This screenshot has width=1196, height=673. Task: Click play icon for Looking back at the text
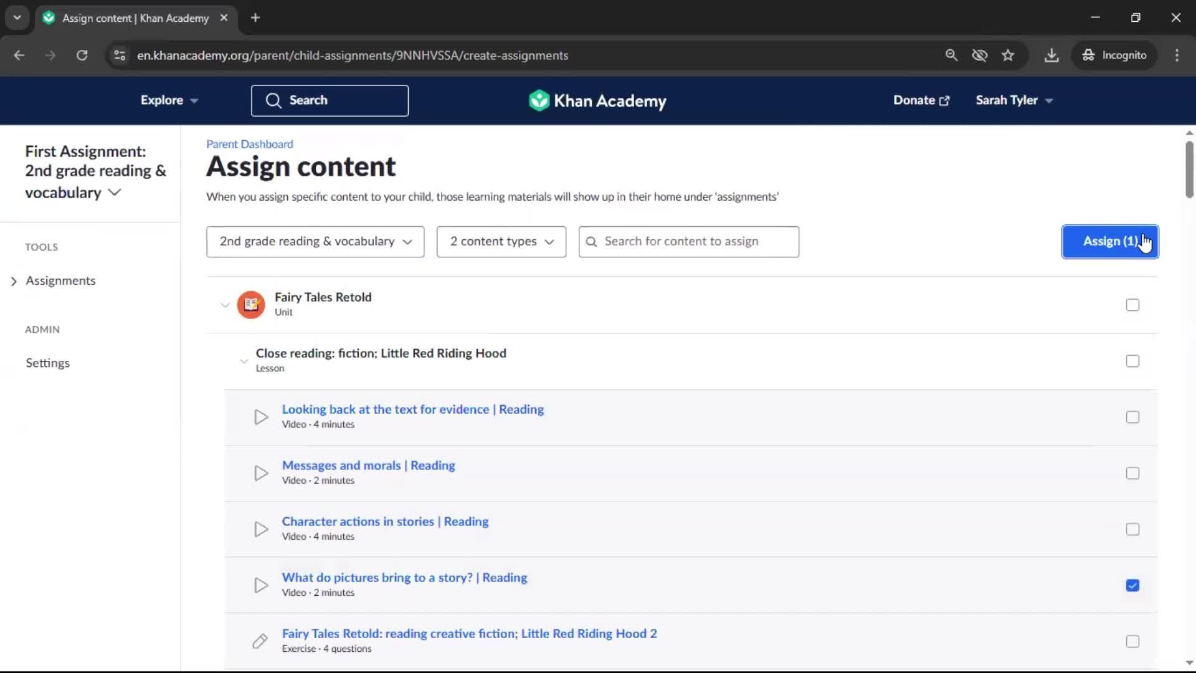(x=261, y=417)
